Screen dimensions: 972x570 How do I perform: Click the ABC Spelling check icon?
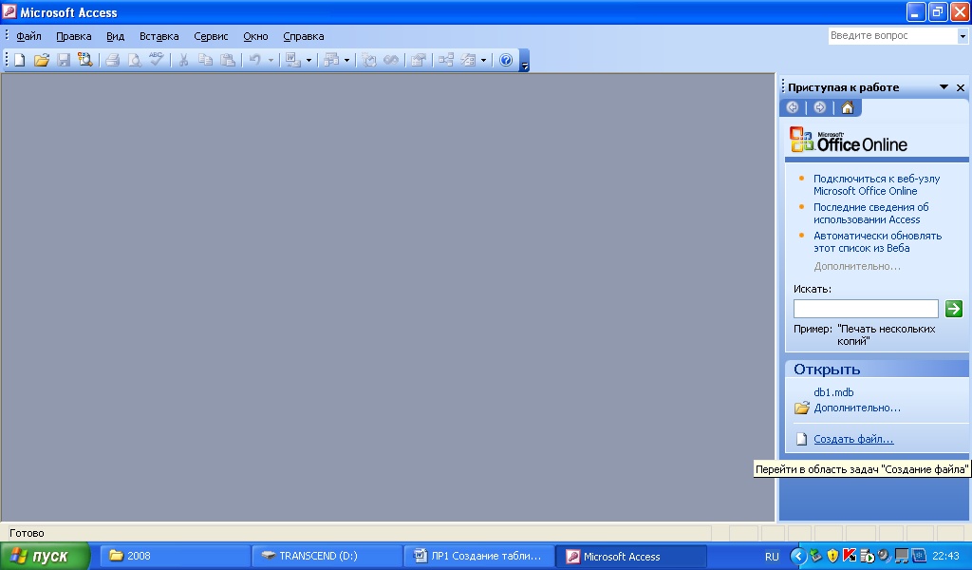[x=156, y=60]
